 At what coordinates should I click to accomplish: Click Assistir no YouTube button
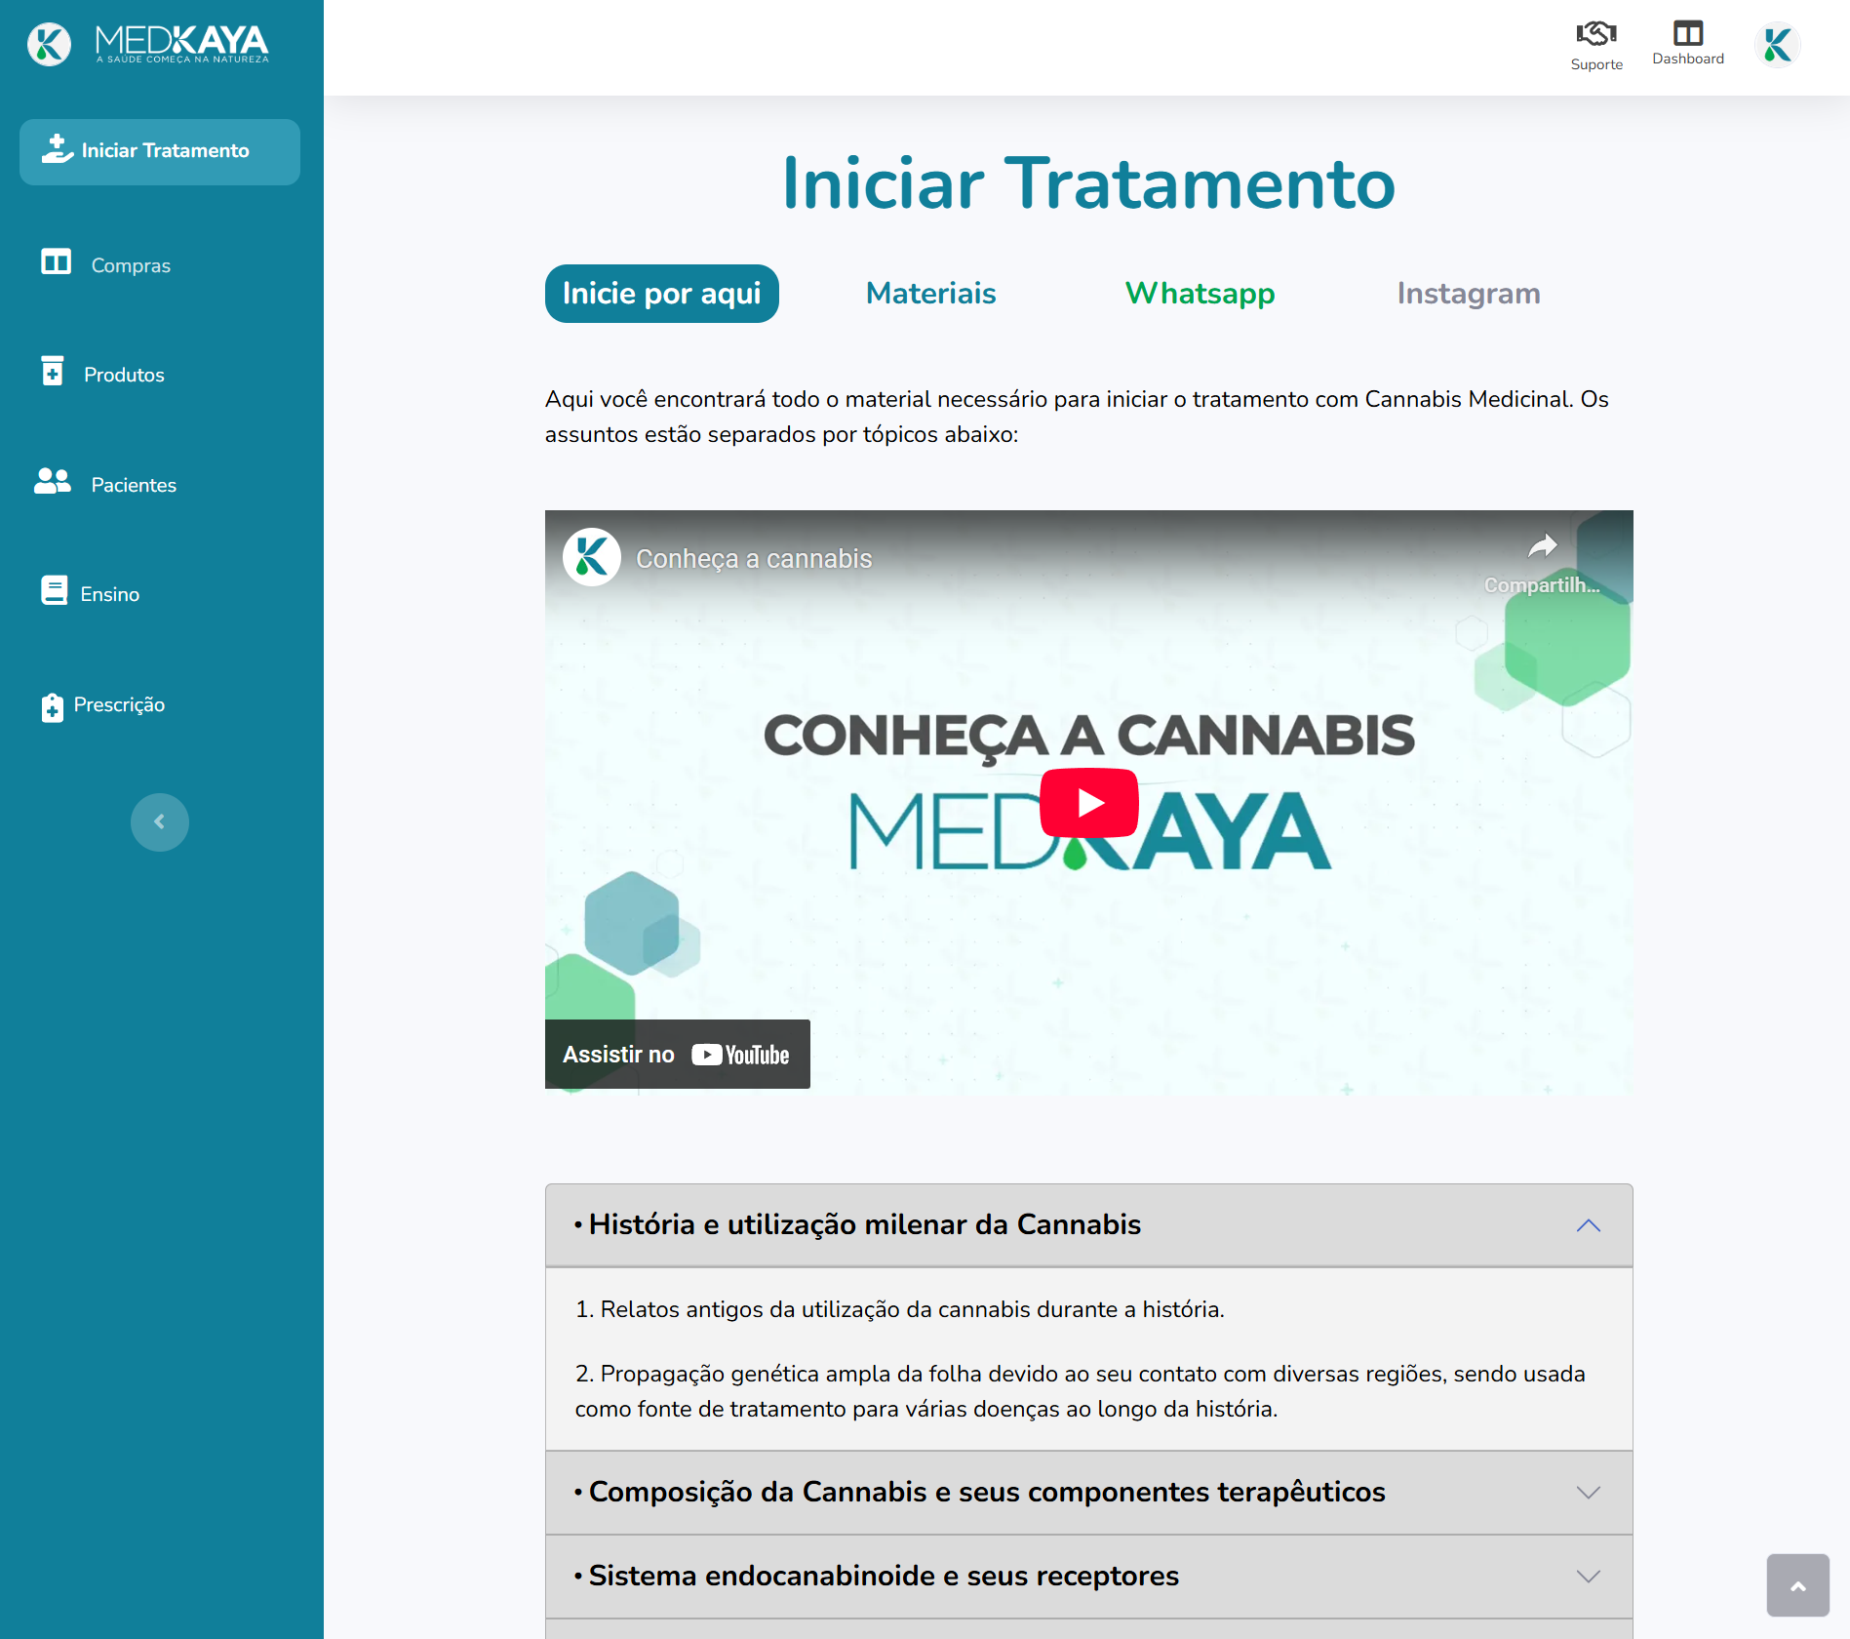point(678,1055)
